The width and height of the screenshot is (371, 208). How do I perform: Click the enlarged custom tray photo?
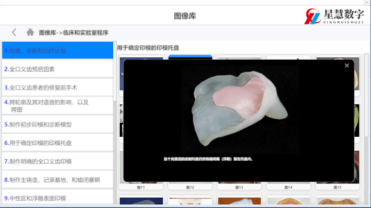click(x=240, y=110)
